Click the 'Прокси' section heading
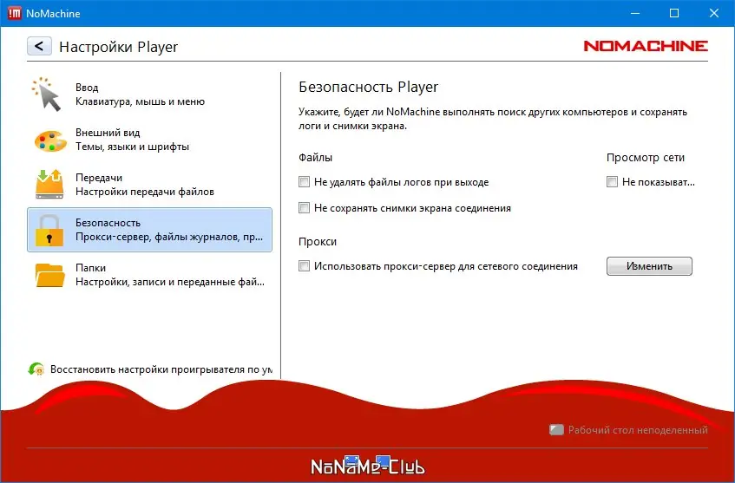 click(x=318, y=242)
